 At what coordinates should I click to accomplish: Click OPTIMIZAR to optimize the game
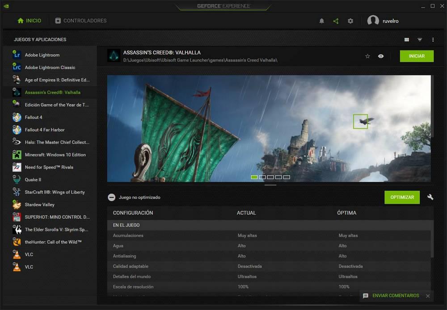pyautogui.click(x=402, y=197)
